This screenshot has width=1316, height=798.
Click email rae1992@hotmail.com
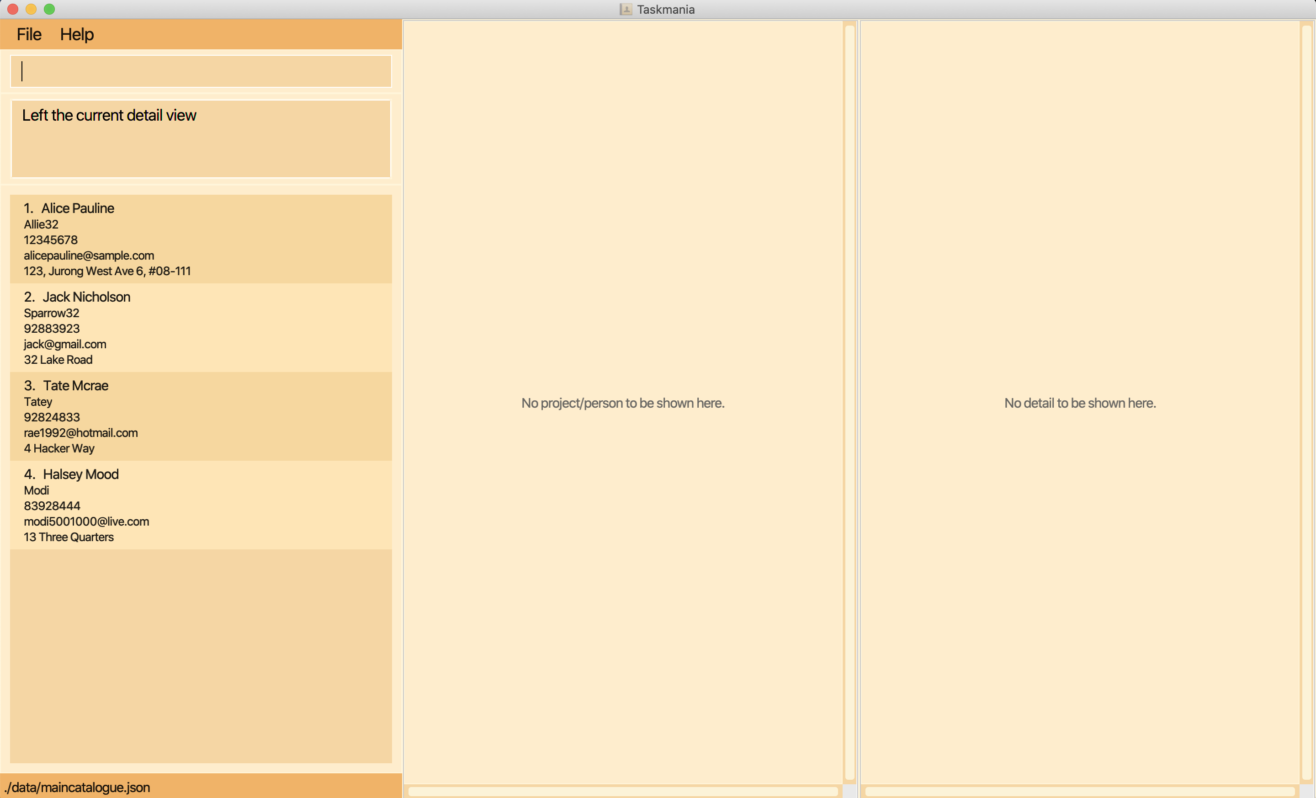[x=80, y=433]
